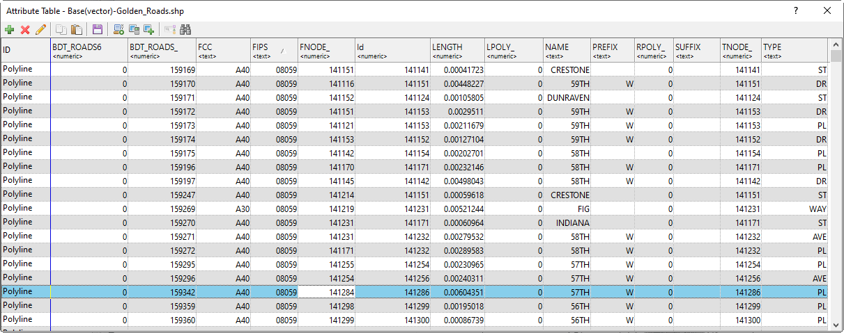844x333 pixels.
Task: Click the BDT_ROADS_ cell 159196
Action: [162, 167]
